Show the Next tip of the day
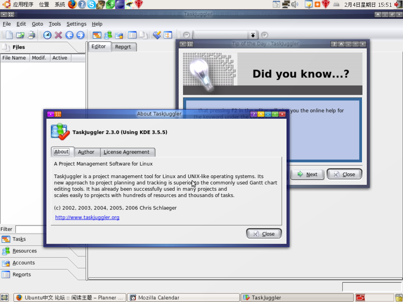This screenshot has height=302, width=403. [307, 174]
